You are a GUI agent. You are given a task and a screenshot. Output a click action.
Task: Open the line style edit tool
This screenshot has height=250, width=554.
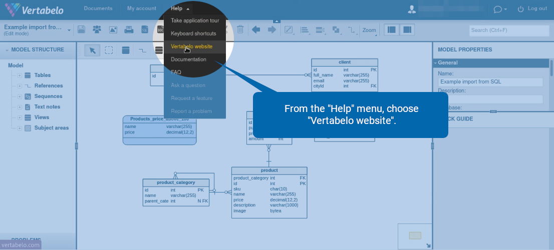coord(289,30)
